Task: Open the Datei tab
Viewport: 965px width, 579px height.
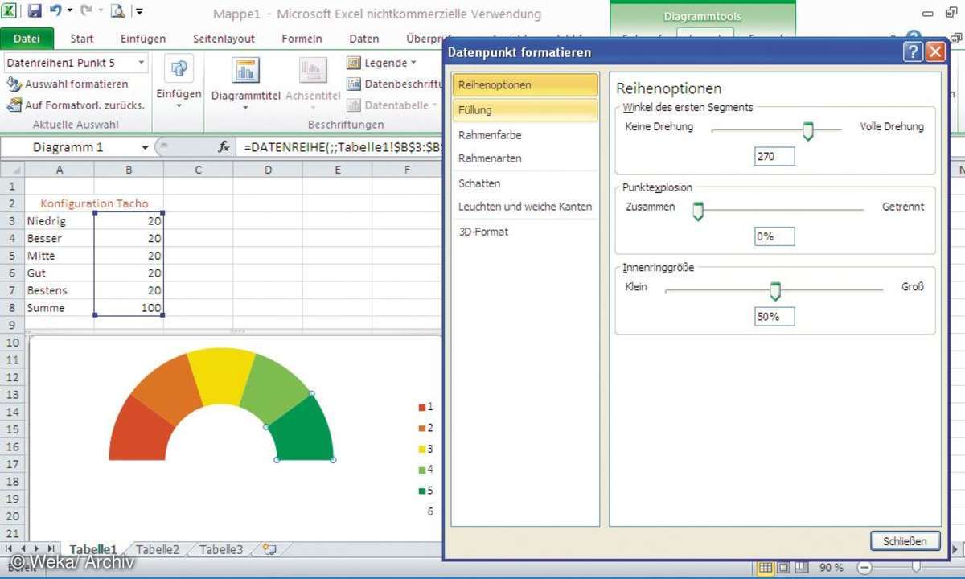Action: [x=27, y=39]
